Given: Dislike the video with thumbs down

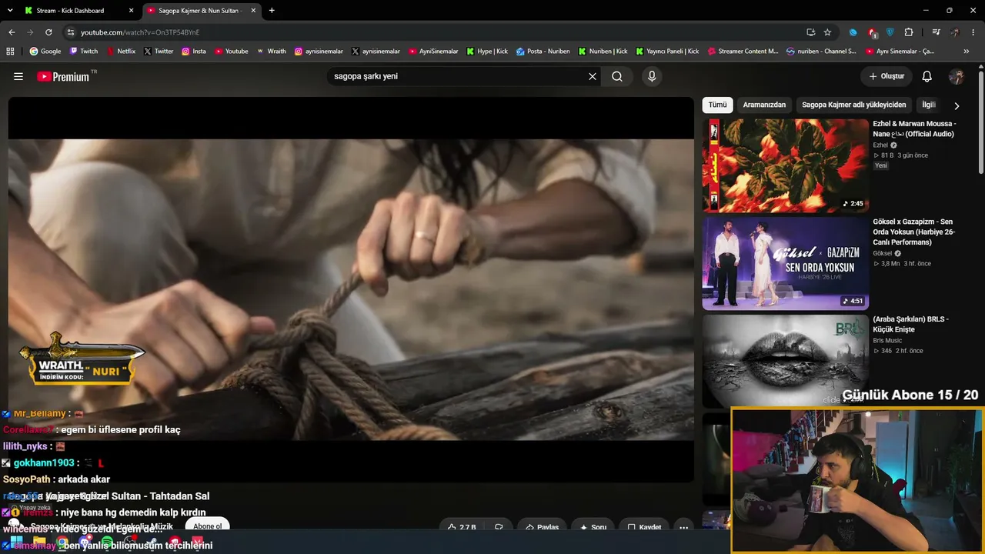Looking at the screenshot, I should click(x=499, y=527).
